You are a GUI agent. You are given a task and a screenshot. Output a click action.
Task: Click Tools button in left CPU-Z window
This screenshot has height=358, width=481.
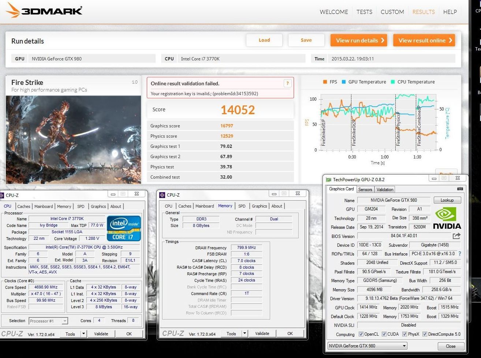point(70,334)
